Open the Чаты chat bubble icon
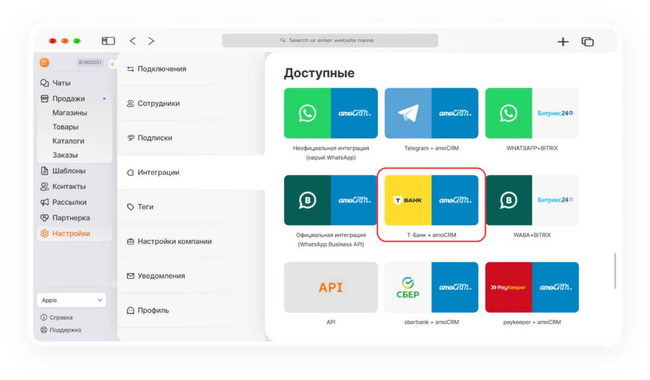650x380 pixels. (44, 83)
